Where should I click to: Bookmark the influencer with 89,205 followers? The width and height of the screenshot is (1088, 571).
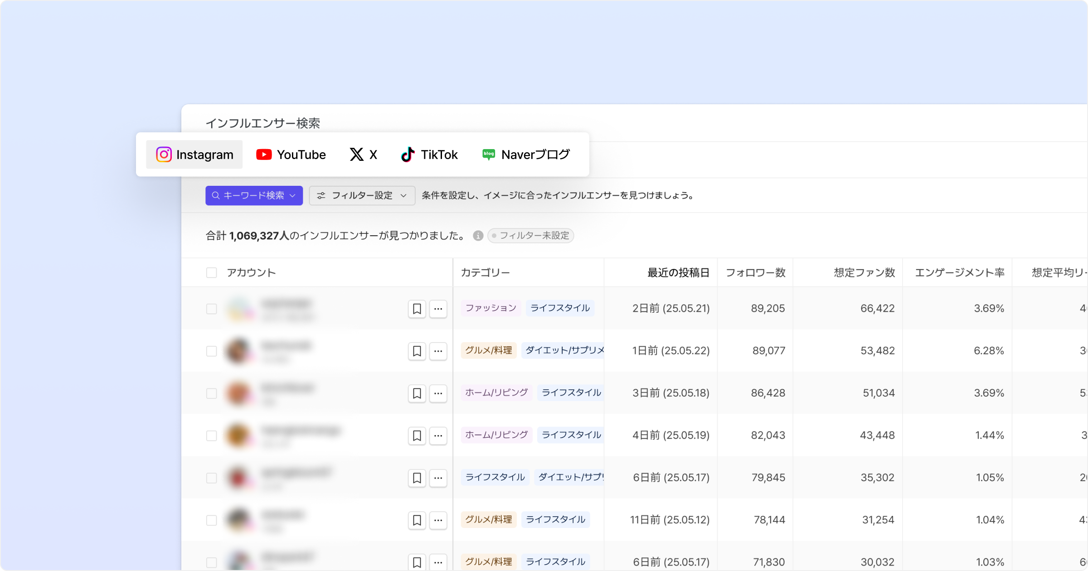coord(417,309)
